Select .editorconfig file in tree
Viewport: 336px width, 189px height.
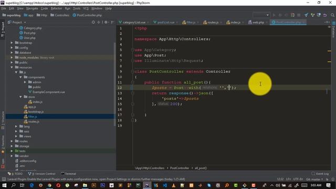26,161
